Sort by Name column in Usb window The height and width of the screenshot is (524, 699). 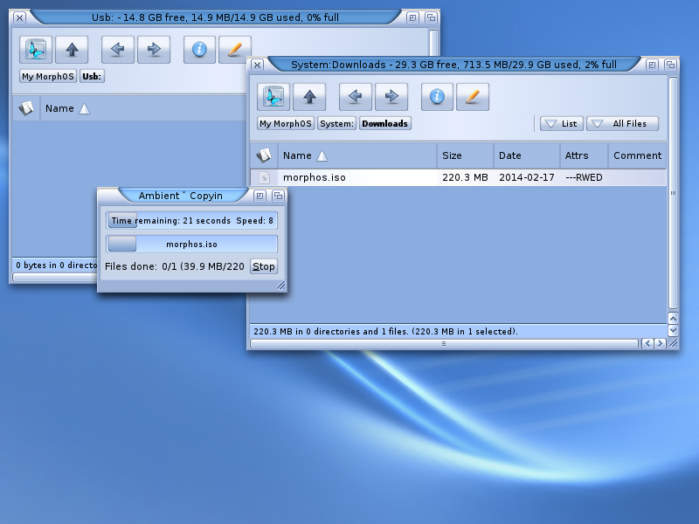[142, 108]
